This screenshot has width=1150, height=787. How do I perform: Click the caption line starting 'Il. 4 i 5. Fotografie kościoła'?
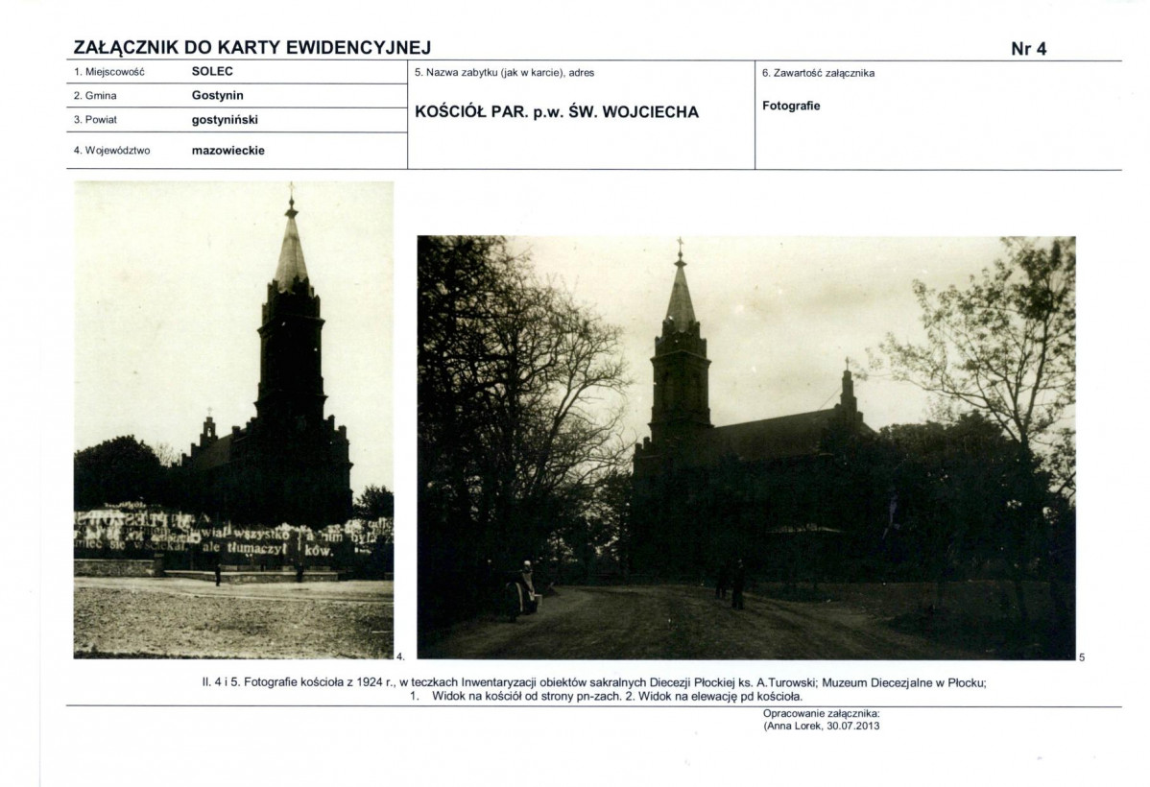pyautogui.click(x=594, y=682)
